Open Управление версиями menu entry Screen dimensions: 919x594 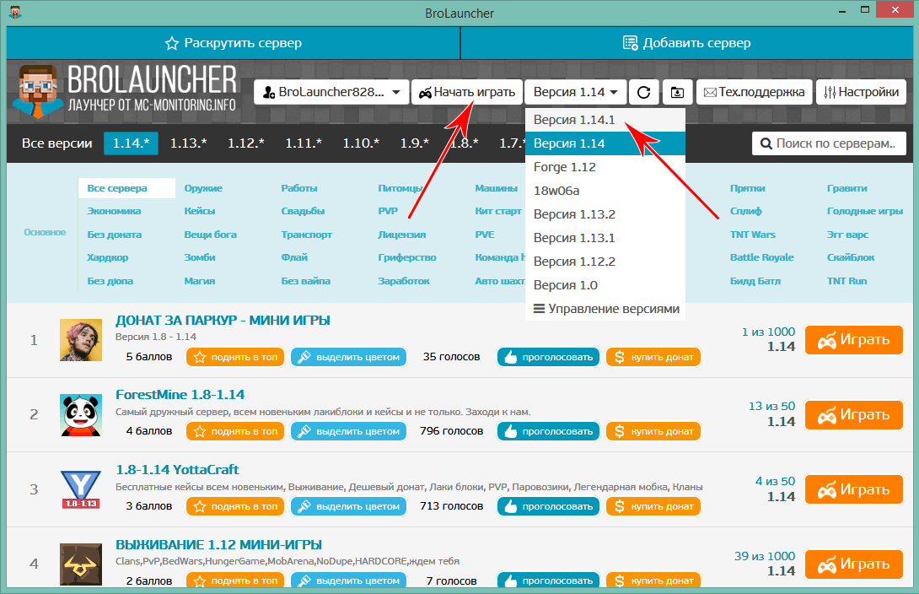605,309
